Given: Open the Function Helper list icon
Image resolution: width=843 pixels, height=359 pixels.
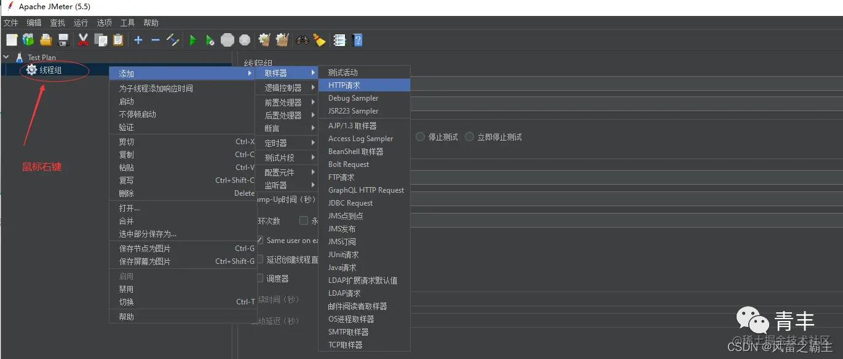Looking at the screenshot, I should tap(339, 40).
